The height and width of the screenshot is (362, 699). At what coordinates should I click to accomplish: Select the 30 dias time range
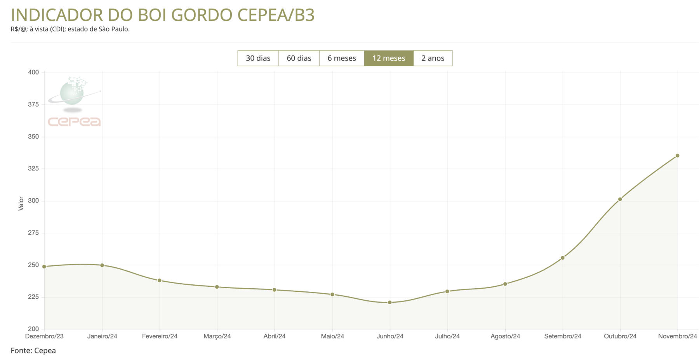(258, 58)
